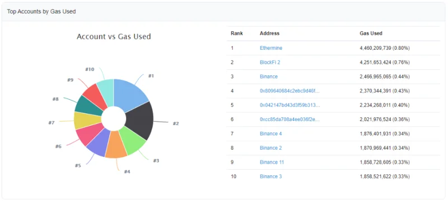Open the Binance 3 address link
This screenshot has width=448, height=201.
coord(270,176)
